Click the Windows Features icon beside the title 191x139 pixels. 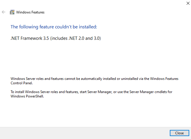[12, 12]
